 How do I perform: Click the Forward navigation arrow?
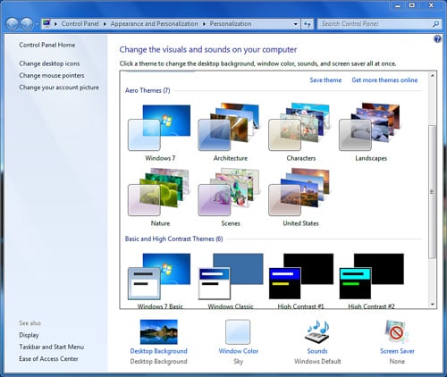pyautogui.click(x=27, y=24)
